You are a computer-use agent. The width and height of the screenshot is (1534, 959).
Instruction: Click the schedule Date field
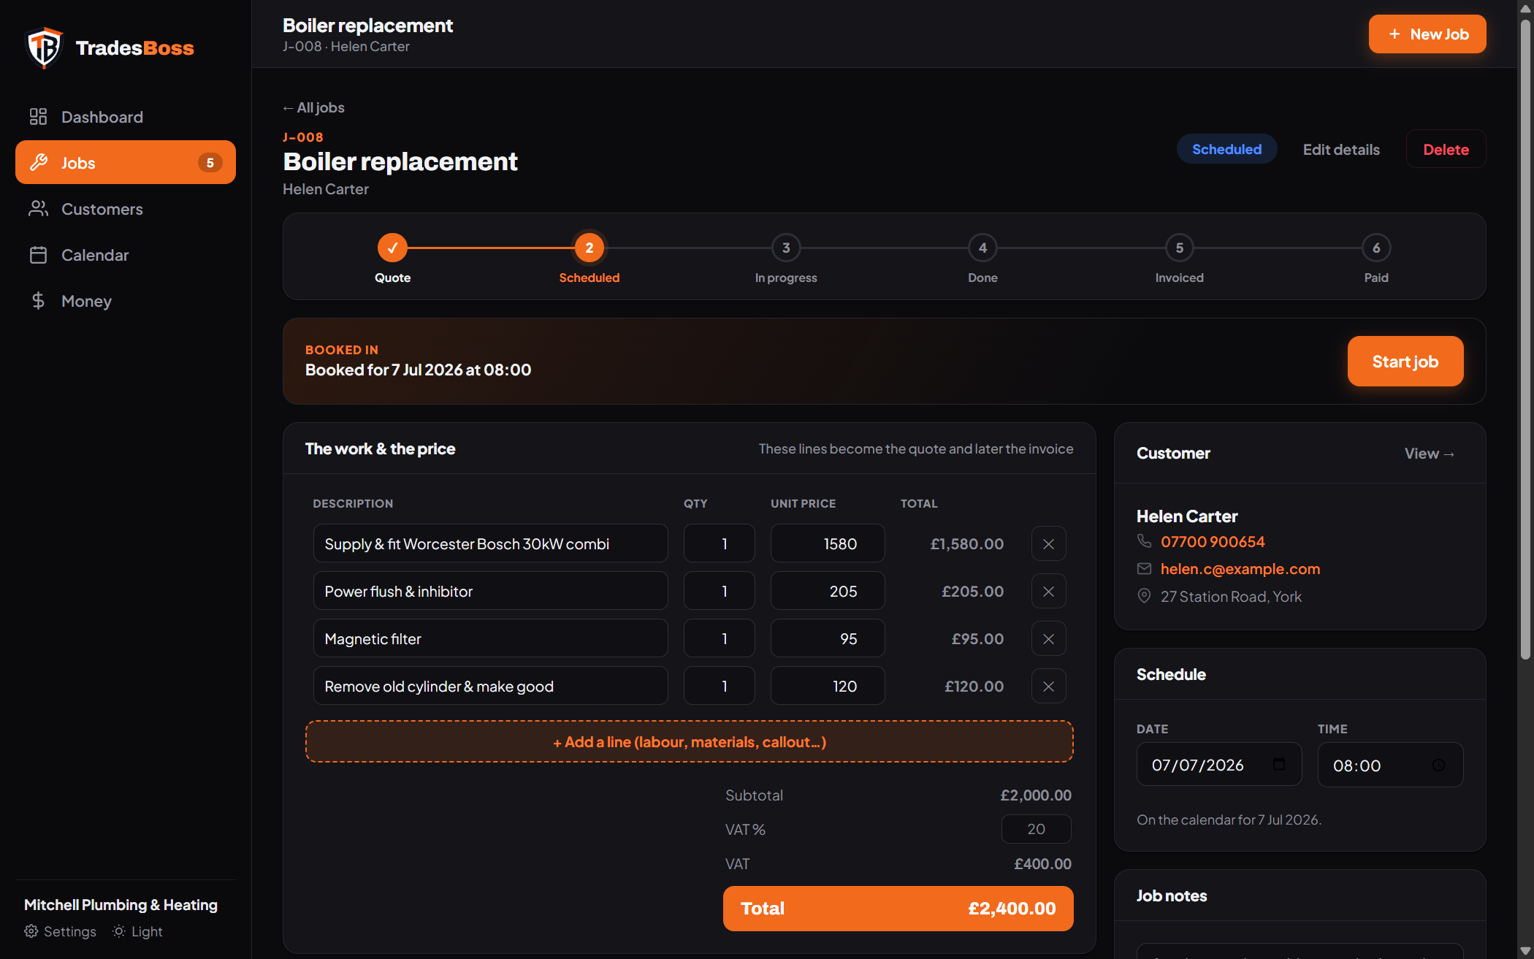(1218, 765)
